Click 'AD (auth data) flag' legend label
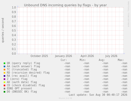This screenshot has height=101, width=131. 22,82
